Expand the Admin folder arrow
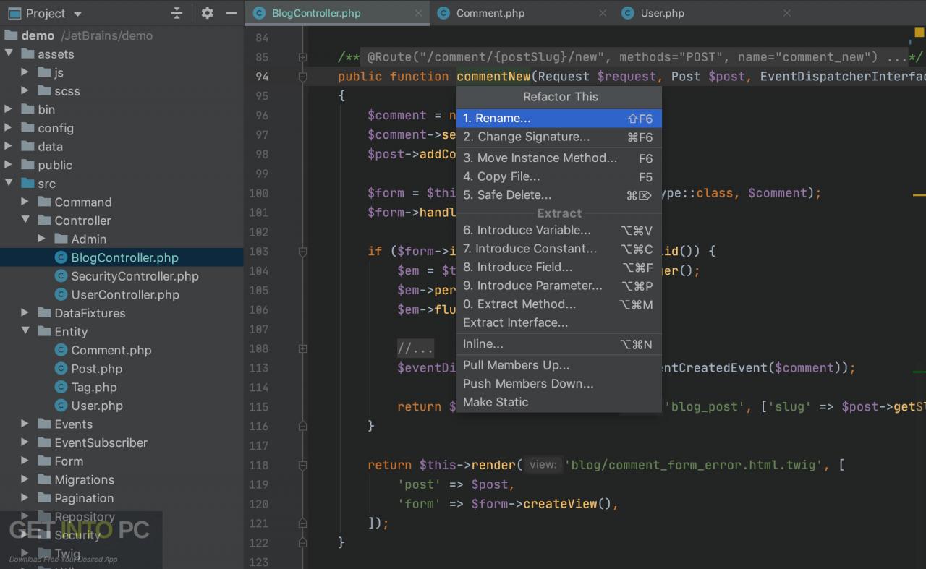 (41, 239)
